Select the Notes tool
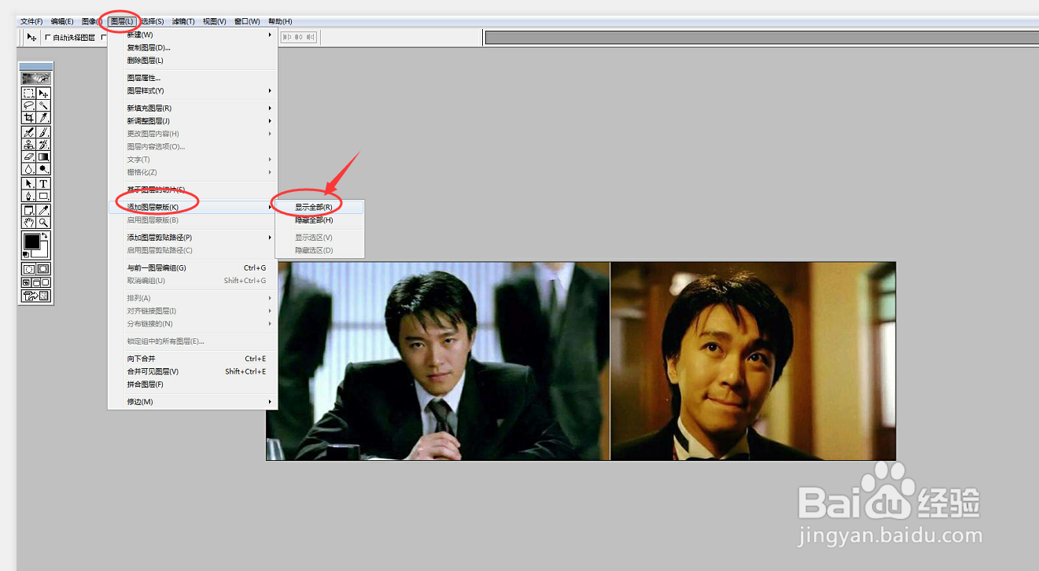This screenshot has width=1039, height=571. [28, 210]
